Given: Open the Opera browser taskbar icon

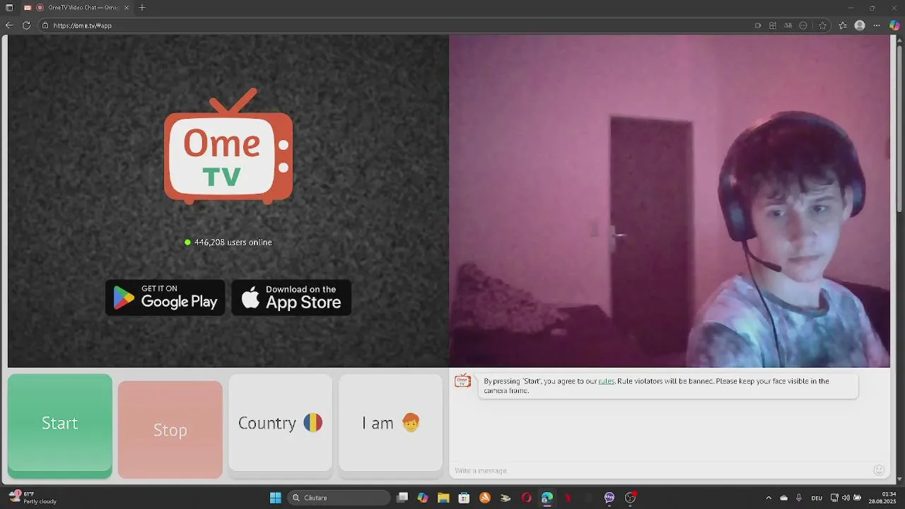Looking at the screenshot, I should 526,498.
